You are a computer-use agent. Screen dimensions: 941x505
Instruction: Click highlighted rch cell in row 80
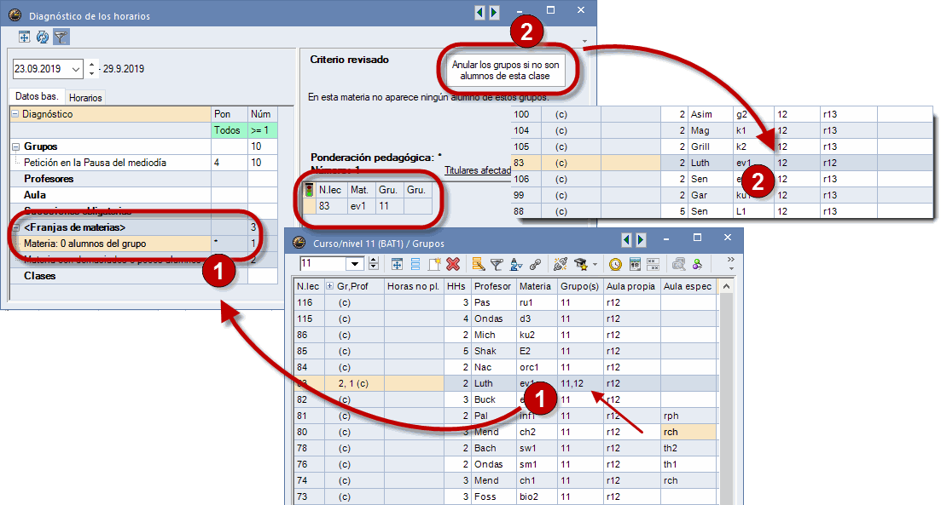pos(688,432)
